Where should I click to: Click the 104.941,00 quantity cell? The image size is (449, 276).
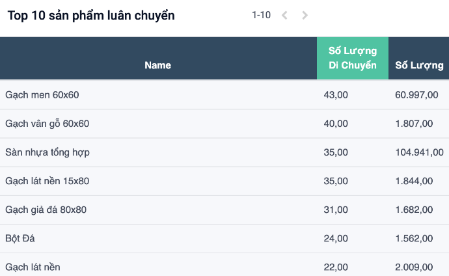pos(420,152)
